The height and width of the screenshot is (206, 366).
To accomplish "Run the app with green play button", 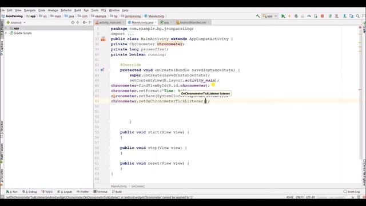I will point(283,16).
